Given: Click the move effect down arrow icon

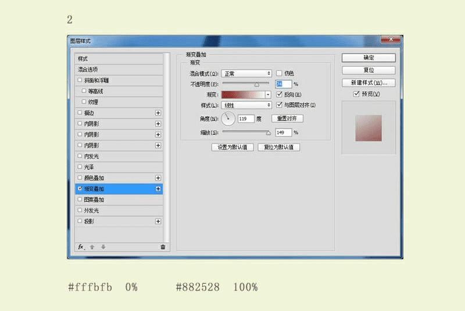Looking at the screenshot, I should [103, 247].
